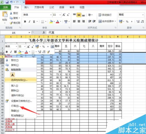146x134 pixels.
Task: Switch to the Data (数据) tab
Action: pyautogui.click(x=62, y=7)
